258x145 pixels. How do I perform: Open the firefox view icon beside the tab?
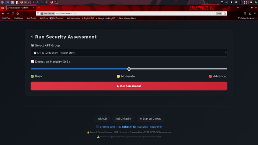pos(3,8)
